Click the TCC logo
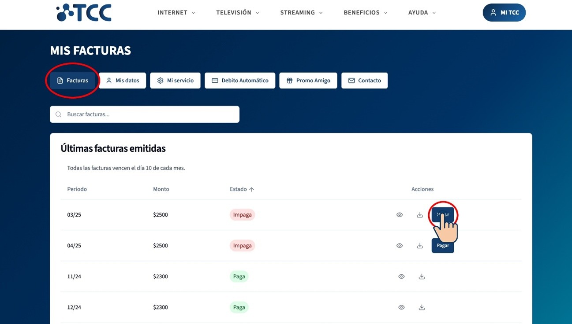 (84, 12)
